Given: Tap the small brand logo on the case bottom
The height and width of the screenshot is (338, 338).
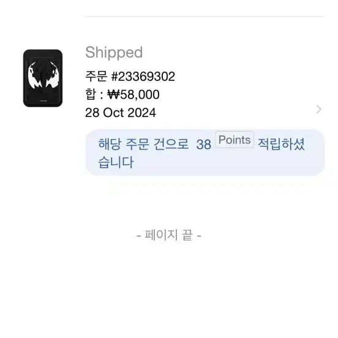Looking at the screenshot, I should (x=43, y=100).
